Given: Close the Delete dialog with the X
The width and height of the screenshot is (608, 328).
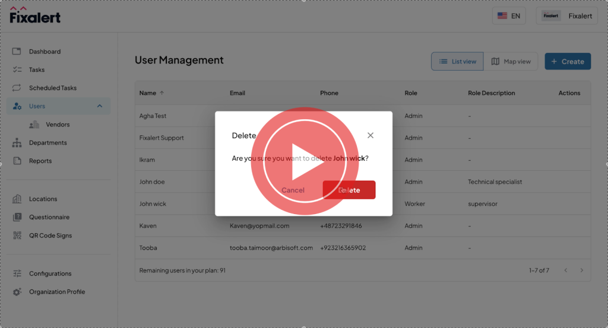Looking at the screenshot, I should point(370,135).
